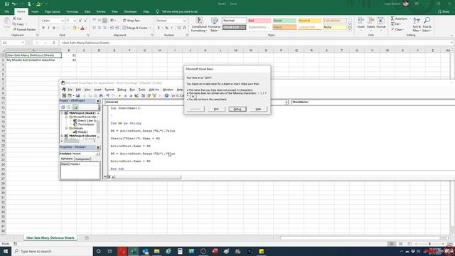Open the font name dropdown
Image resolution: width=455 pixels, height=256 pixels.
63,21
